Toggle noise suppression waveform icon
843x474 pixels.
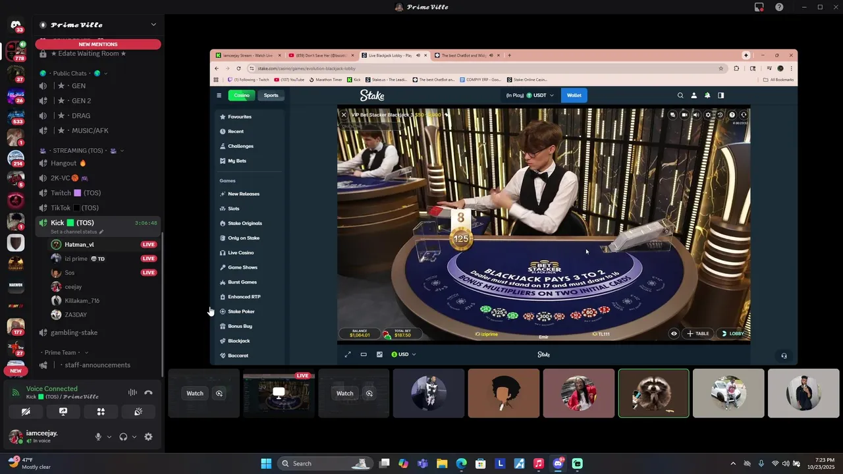coord(132,392)
